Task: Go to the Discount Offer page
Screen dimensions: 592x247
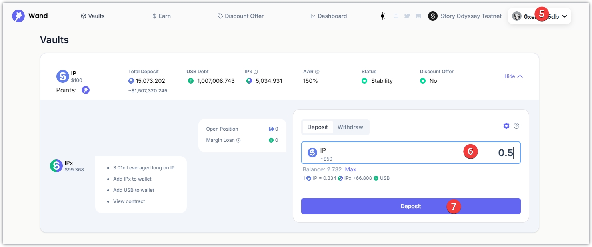Action: [x=241, y=16]
